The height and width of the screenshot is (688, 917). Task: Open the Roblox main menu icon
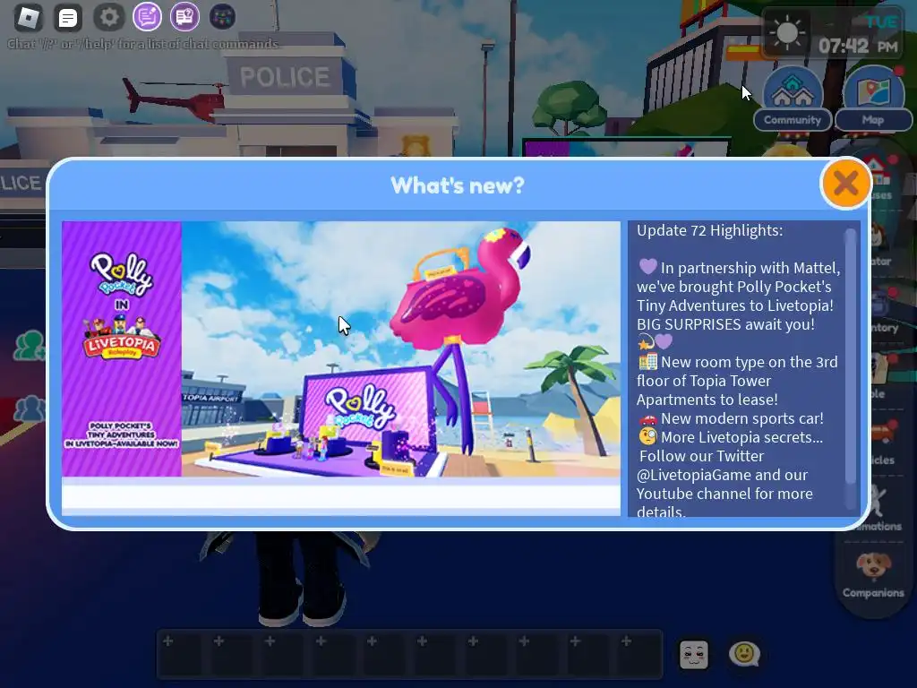[28, 18]
